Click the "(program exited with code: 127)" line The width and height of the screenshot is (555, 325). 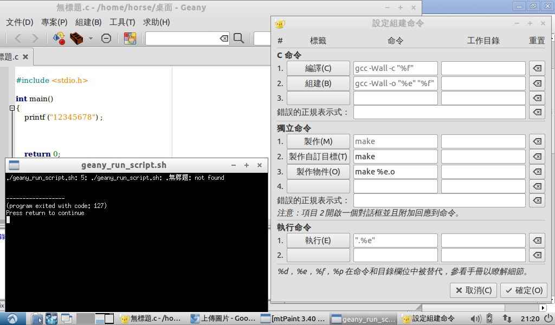click(x=56, y=206)
